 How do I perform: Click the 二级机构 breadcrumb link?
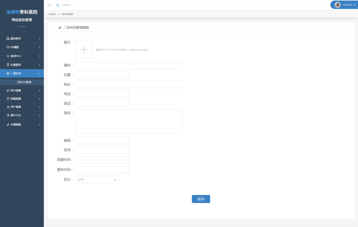tap(52, 14)
